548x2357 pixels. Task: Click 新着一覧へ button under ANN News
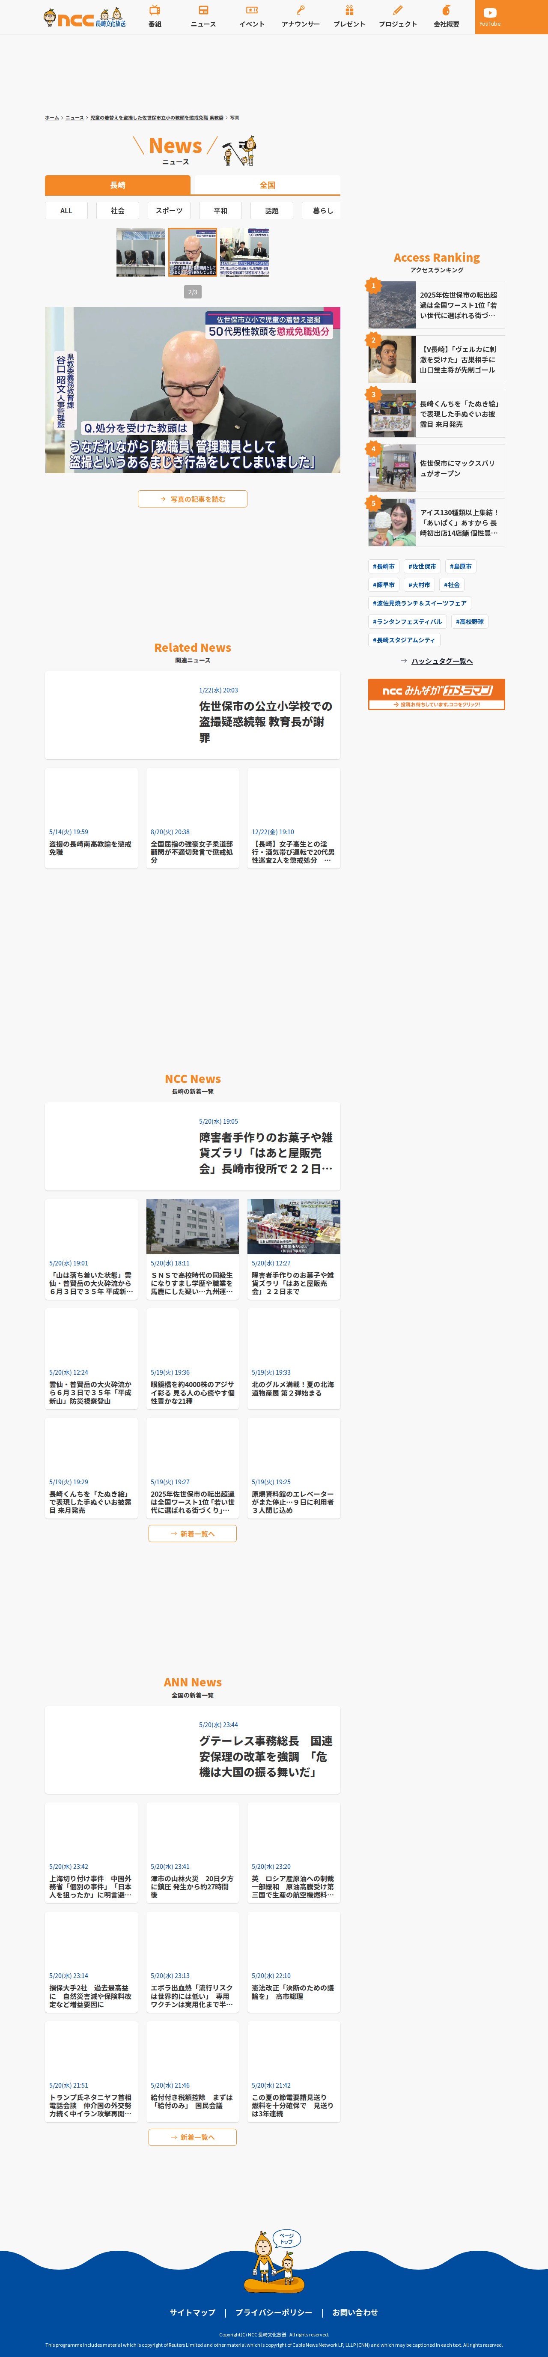[192, 2137]
